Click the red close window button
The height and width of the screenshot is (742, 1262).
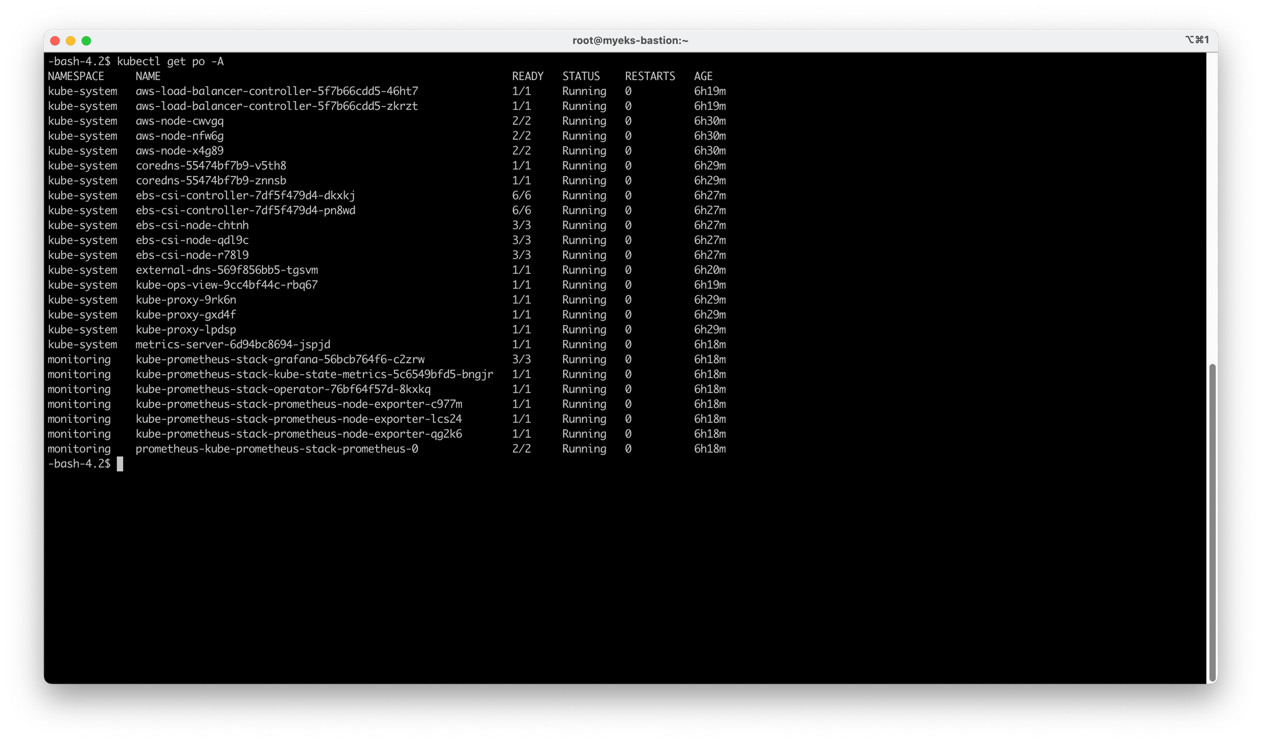tap(55, 41)
